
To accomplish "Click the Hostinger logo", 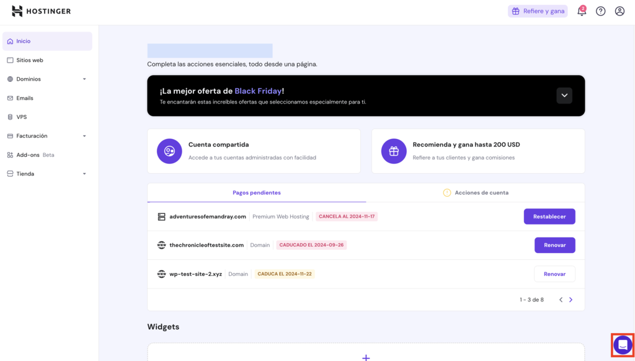I will [x=41, y=11].
